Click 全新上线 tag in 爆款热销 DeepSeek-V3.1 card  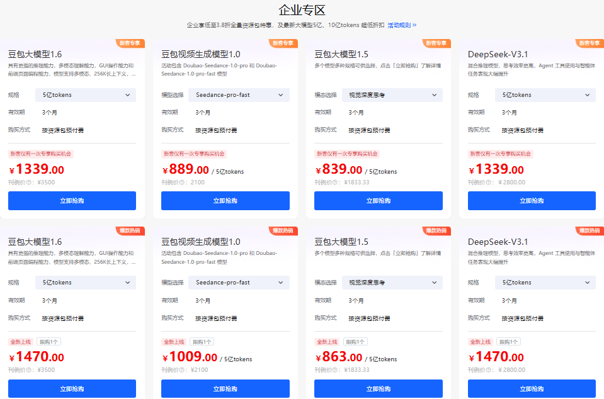tap(481, 342)
